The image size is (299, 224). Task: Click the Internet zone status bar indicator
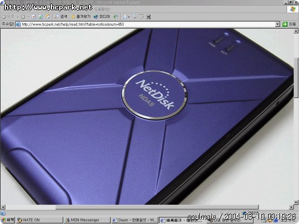coord(250,213)
